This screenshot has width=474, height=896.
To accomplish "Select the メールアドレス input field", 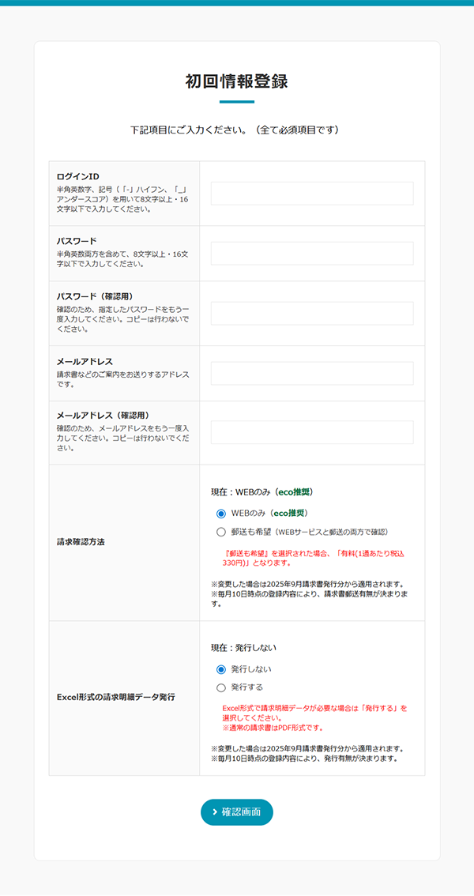I will (x=312, y=373).
